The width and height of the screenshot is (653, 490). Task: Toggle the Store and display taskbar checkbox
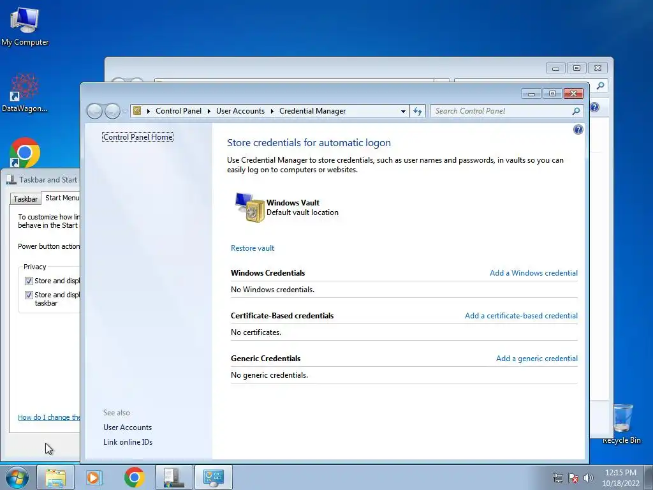(29, 295)
